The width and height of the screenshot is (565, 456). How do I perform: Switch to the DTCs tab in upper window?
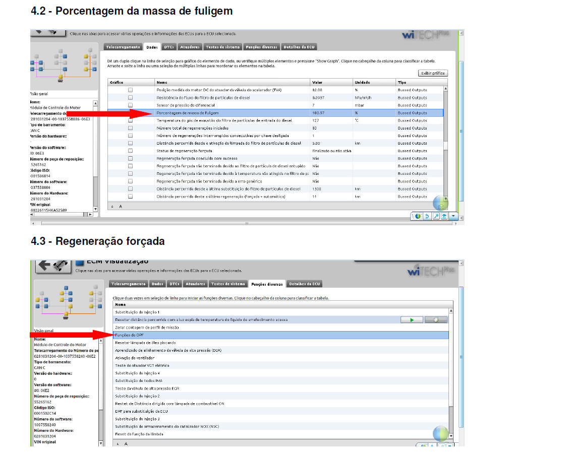[x=168, y=47]
